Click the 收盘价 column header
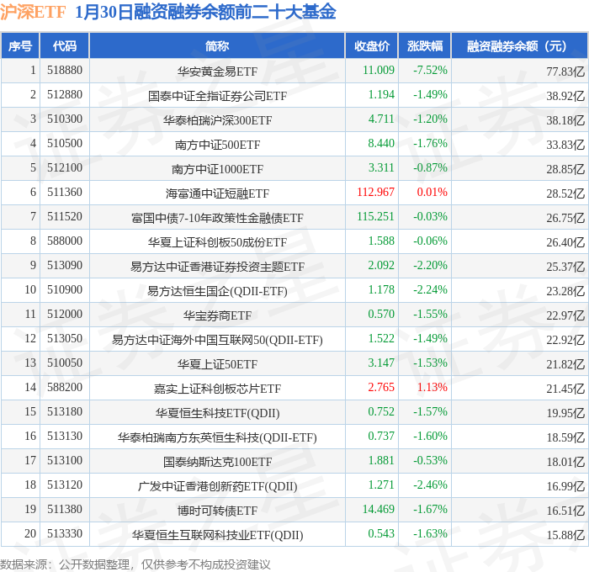The image size is (589, 572). pyautogui.click(x=372, y=45)
